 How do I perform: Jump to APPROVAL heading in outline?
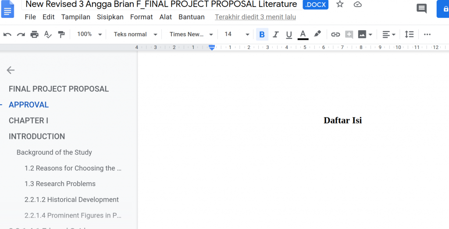pyautogui.click(x=29, y=105)
